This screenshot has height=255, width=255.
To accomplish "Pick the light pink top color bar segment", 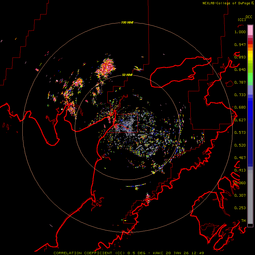I will 250,30.
